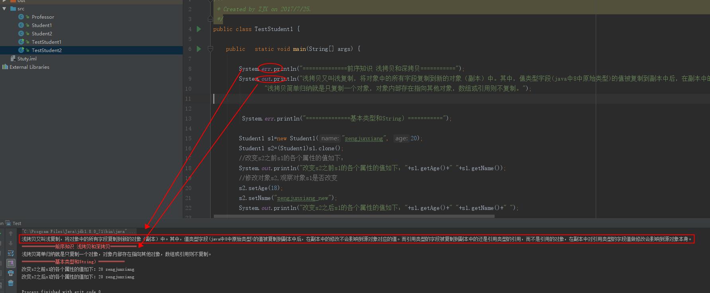The height and width of the screenshot is (293, 710).
Task: Click the "zengjunxiang_new" string on line 21
Action: [x=303, y=198]
